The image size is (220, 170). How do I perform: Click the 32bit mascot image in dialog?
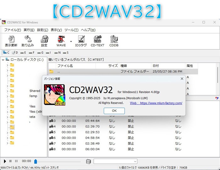tap(55, 95)
